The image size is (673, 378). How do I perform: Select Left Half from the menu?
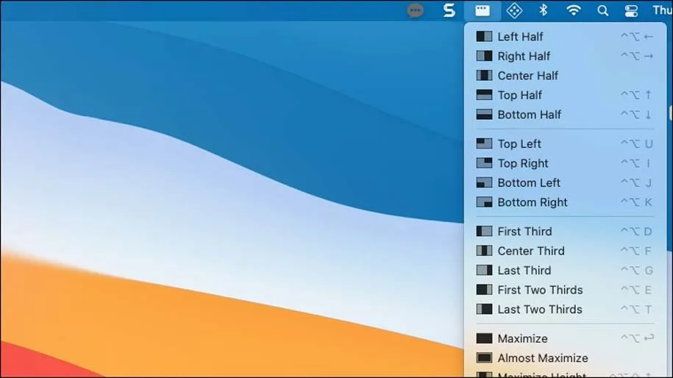(520, 37)
